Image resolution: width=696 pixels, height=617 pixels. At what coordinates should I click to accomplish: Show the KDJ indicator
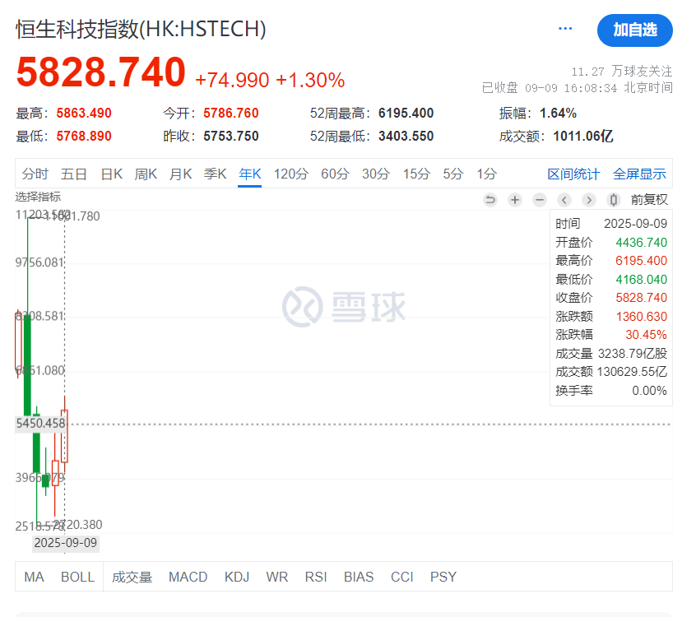pyautogui.click(x=237, y=577)
